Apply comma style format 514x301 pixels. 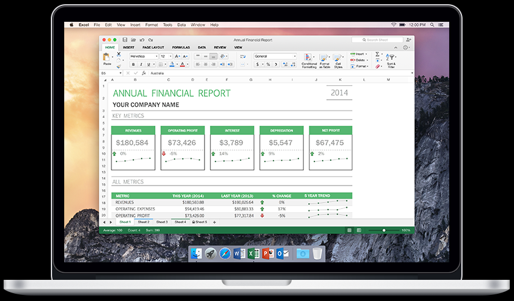click(x=276, y=65)
